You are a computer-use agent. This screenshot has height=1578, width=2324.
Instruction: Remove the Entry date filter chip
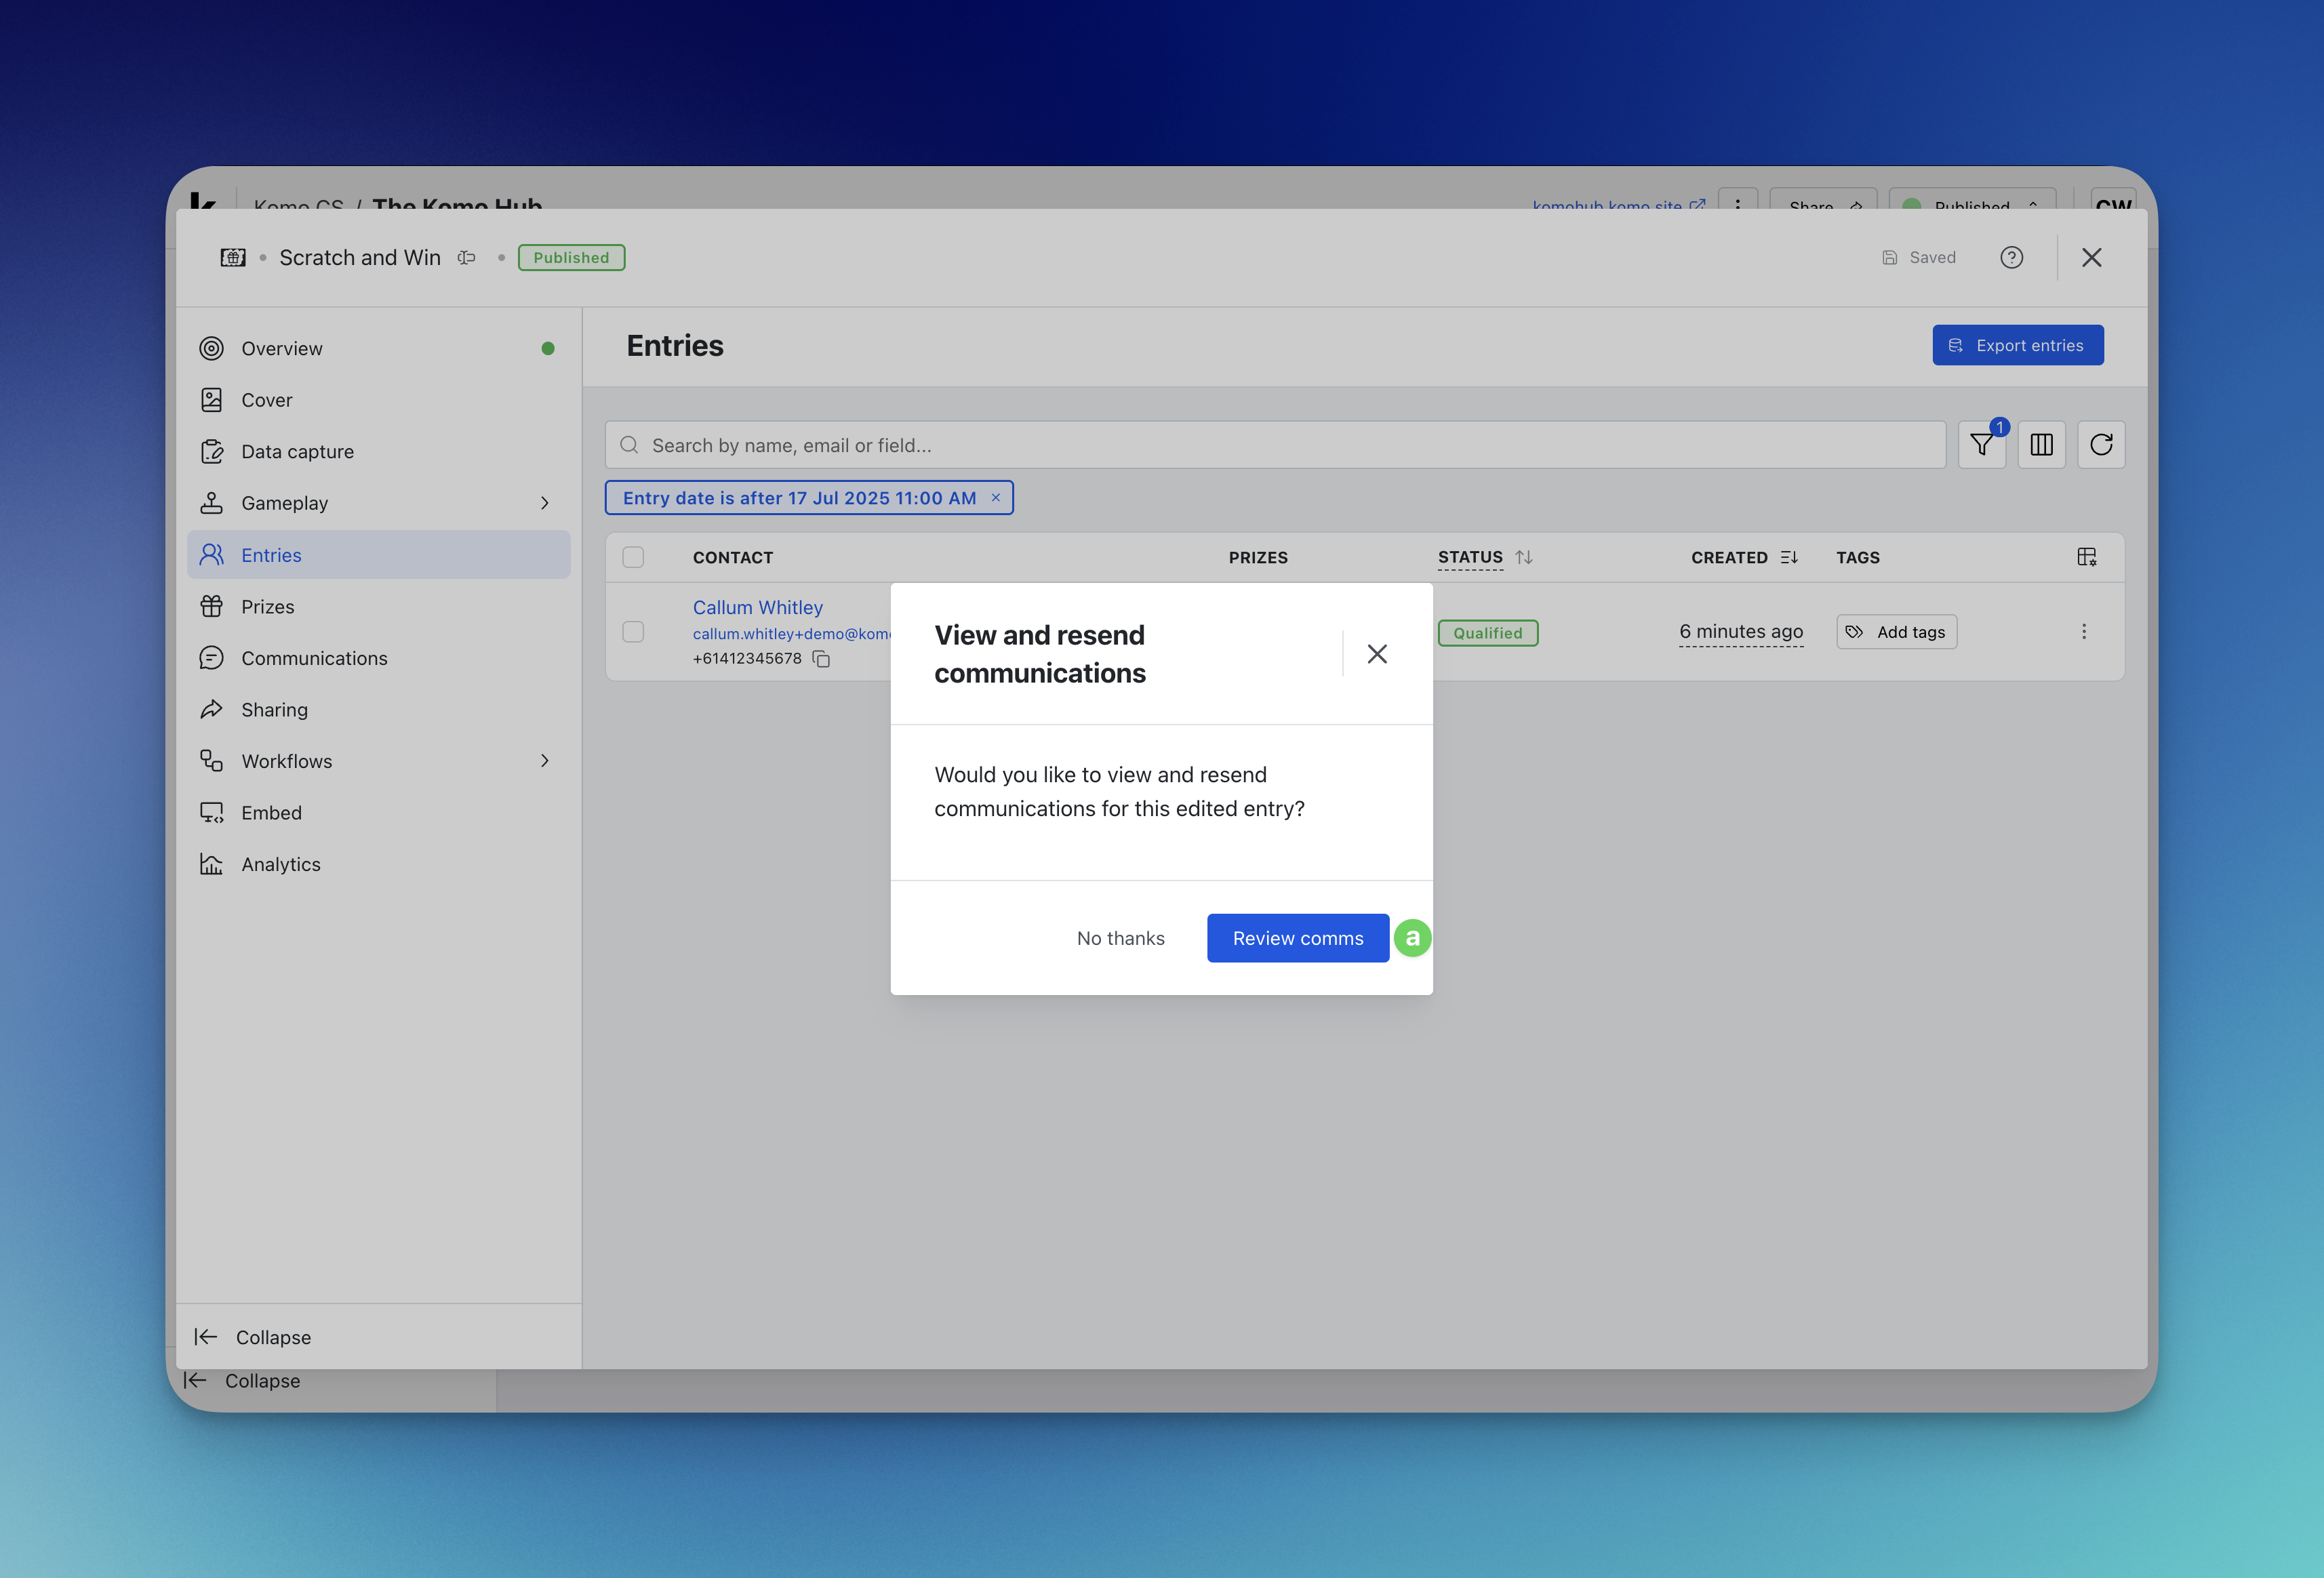[x=995, y=498]
